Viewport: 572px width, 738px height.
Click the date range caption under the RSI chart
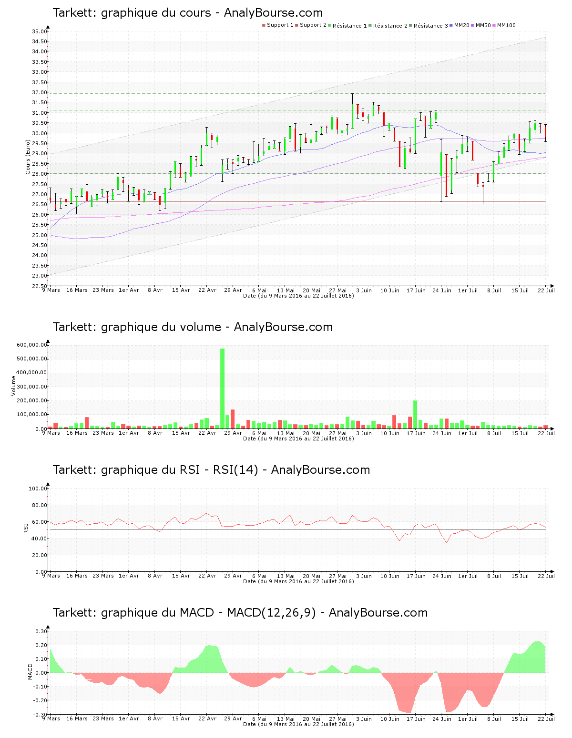click(x=298, y=581)
